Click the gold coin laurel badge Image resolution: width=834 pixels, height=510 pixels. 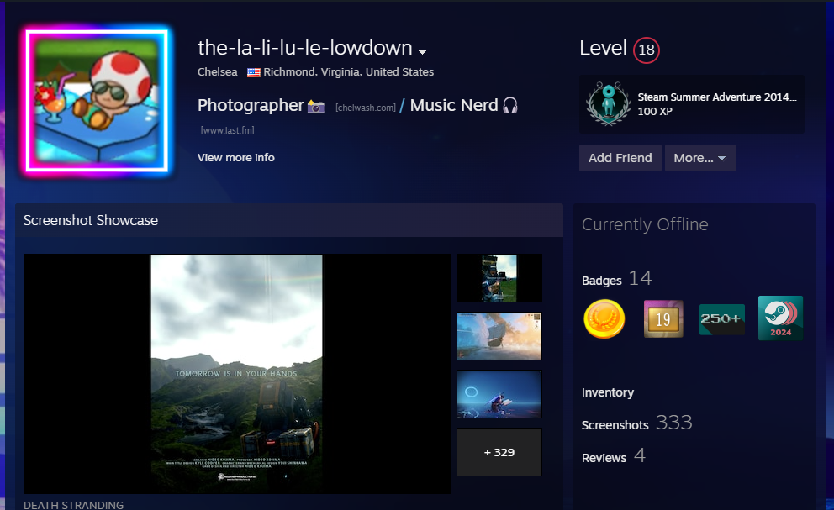point(604,318)
